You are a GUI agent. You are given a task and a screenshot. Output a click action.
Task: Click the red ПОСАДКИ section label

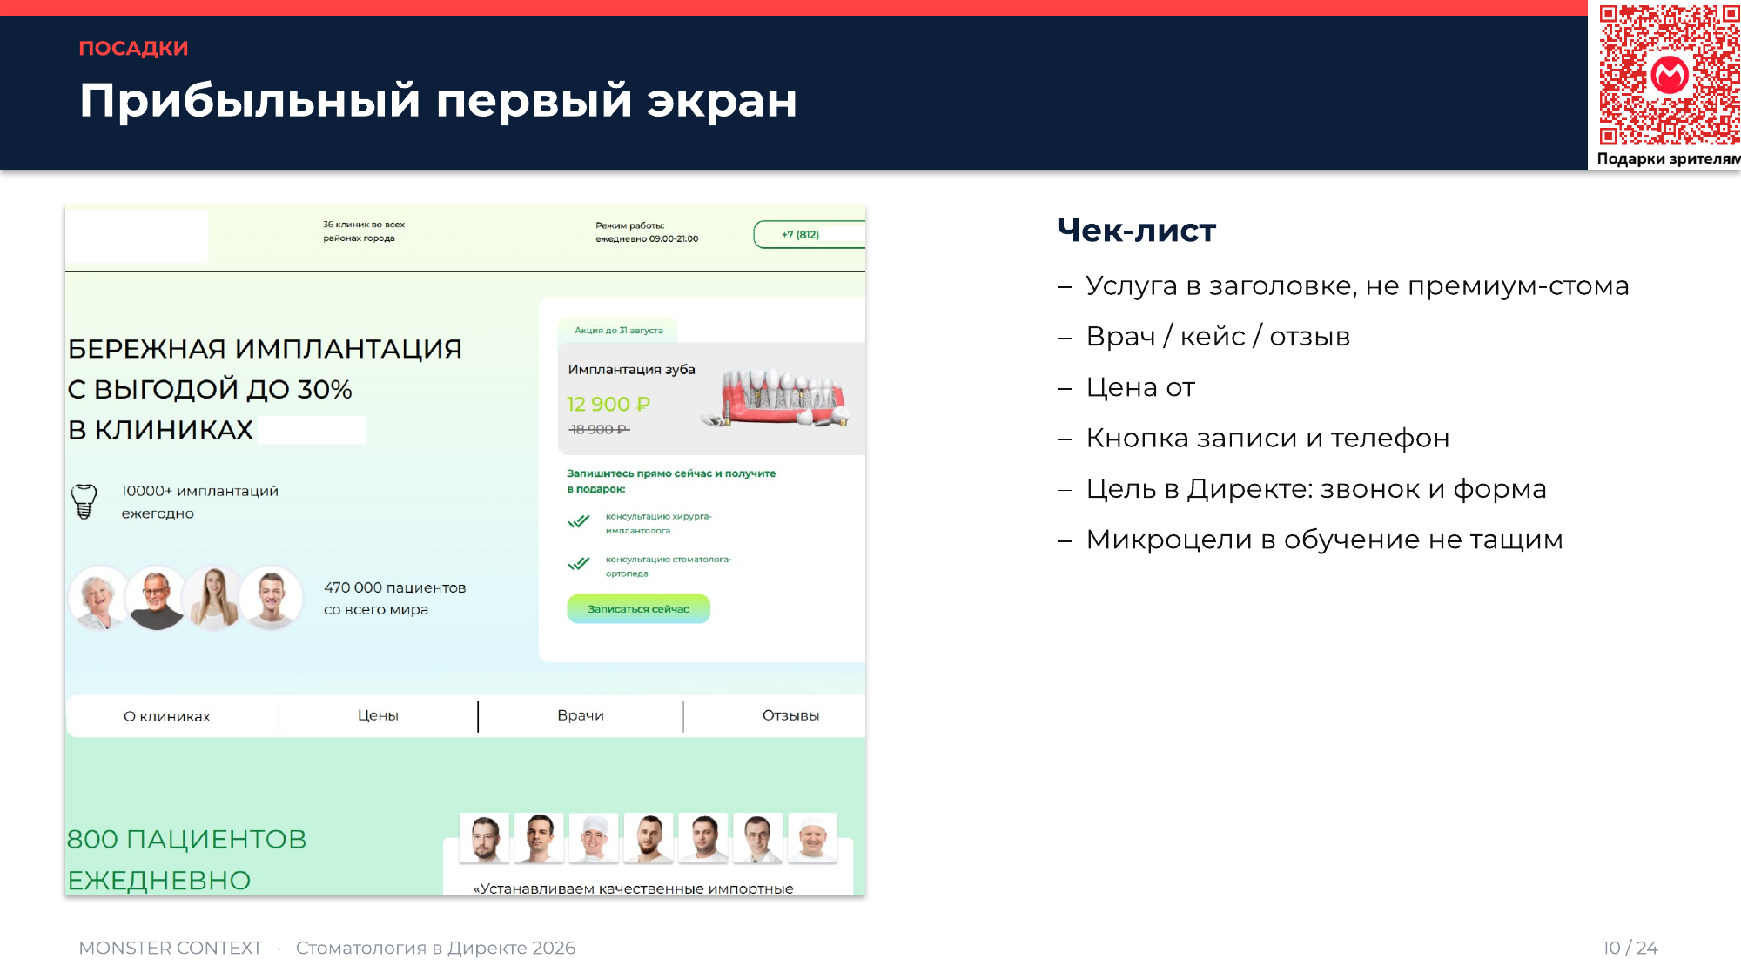(x=133, y=49)
